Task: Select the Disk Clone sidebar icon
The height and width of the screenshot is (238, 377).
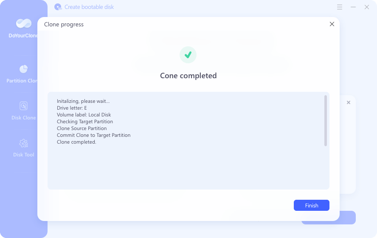Action: click(x=24, y=106)
